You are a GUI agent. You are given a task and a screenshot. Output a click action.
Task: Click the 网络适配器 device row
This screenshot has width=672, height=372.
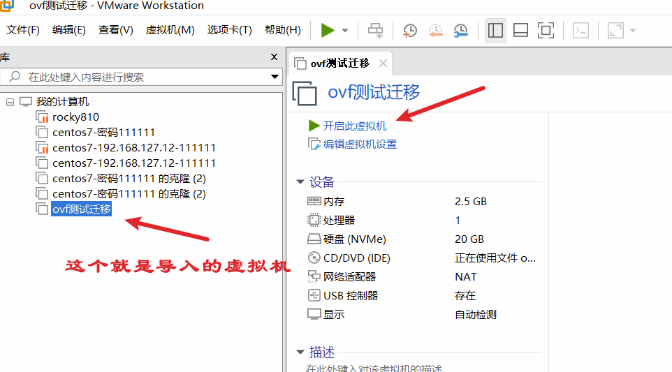pyautogui.click(x=423, y=276)
